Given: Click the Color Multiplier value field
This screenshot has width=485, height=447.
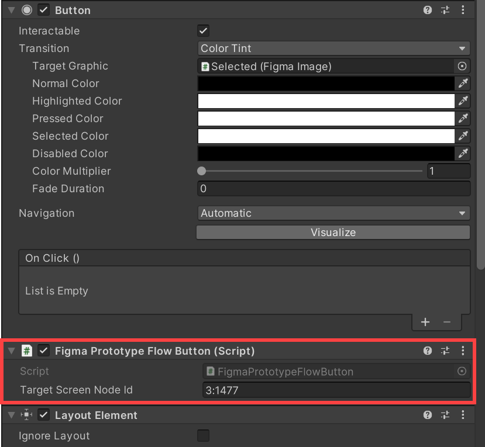Looking at the screenshot, I should click(x=449, y=171).
